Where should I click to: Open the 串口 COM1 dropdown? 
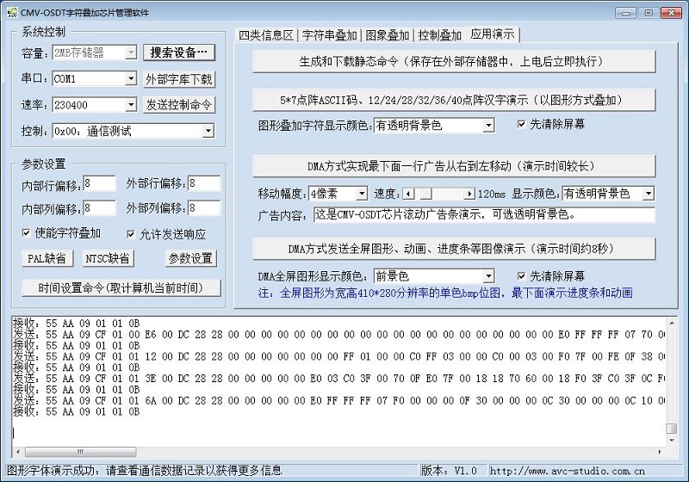pyautogui.click(x=131, y=79)
